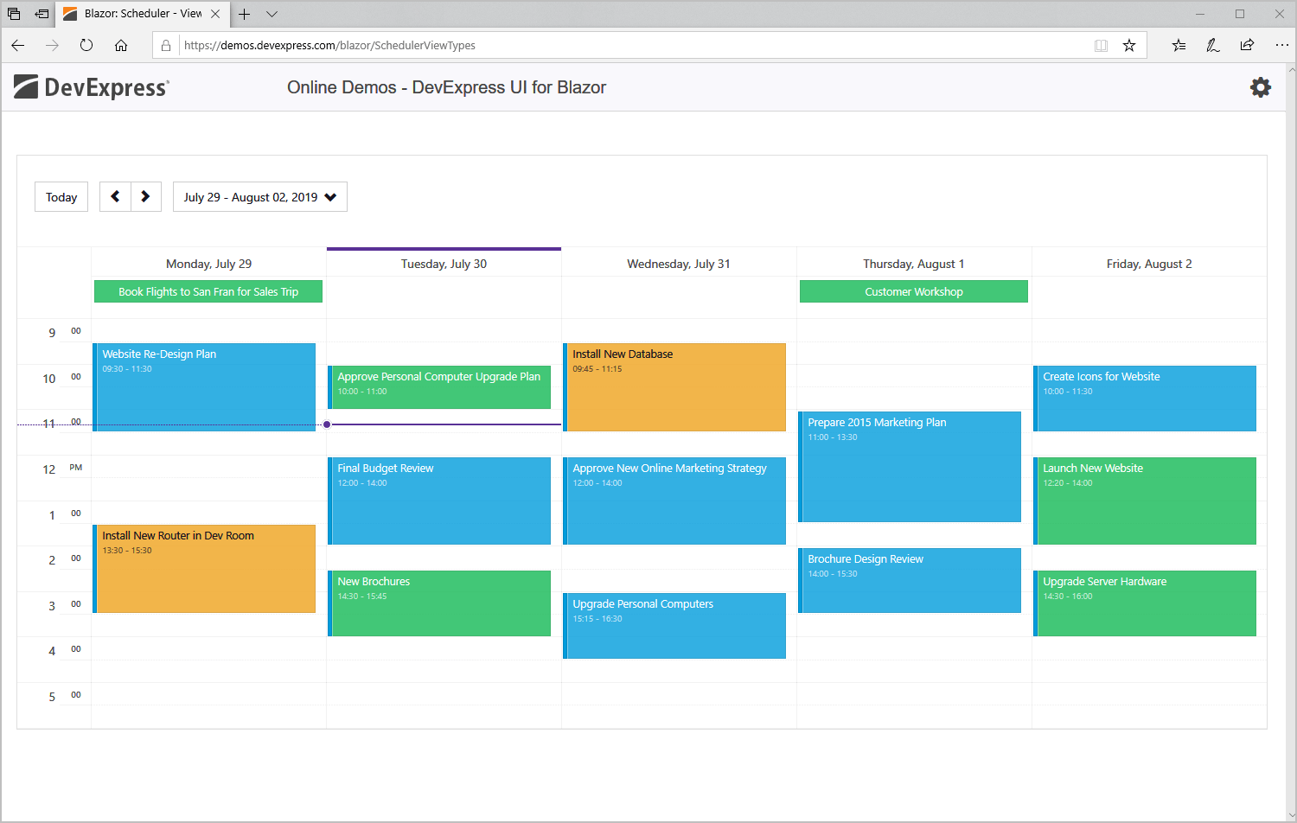Navigate to next week with the right chevron
This screenshot has width=1297, height=823.
point(145,196)
